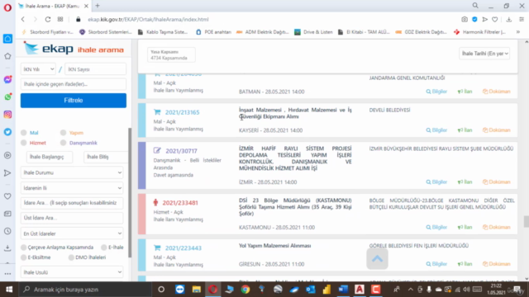Go back to previous page
529x297 pixels.
pos(23,20)
